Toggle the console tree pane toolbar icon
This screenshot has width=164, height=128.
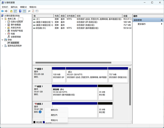click(x=15, y=11)
